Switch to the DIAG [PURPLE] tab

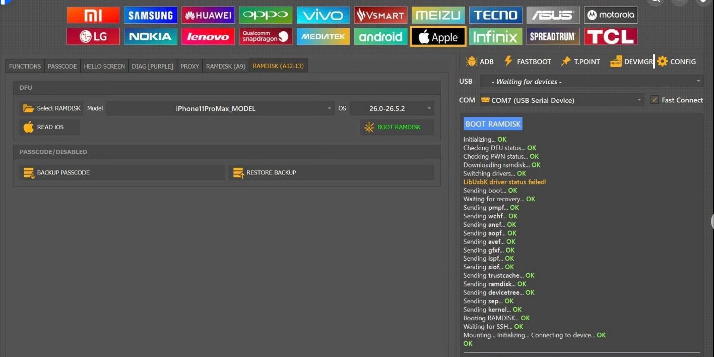153,66
